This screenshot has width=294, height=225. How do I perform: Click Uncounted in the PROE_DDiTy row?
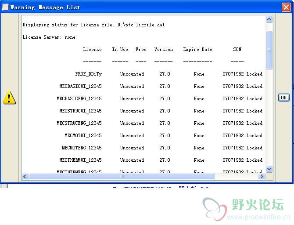pos(132,74)
